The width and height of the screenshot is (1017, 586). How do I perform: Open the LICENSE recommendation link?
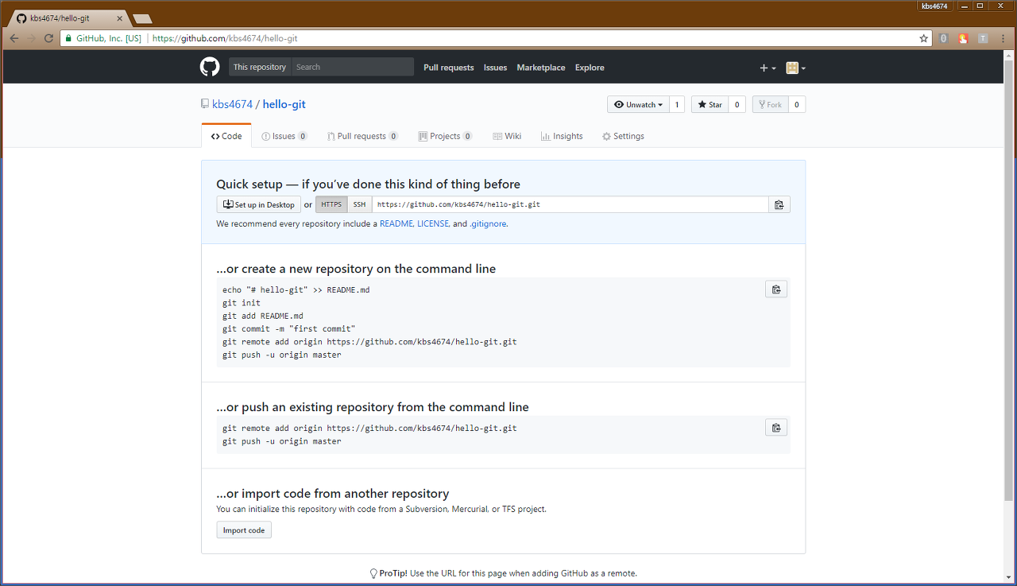[x=433, y=224]
